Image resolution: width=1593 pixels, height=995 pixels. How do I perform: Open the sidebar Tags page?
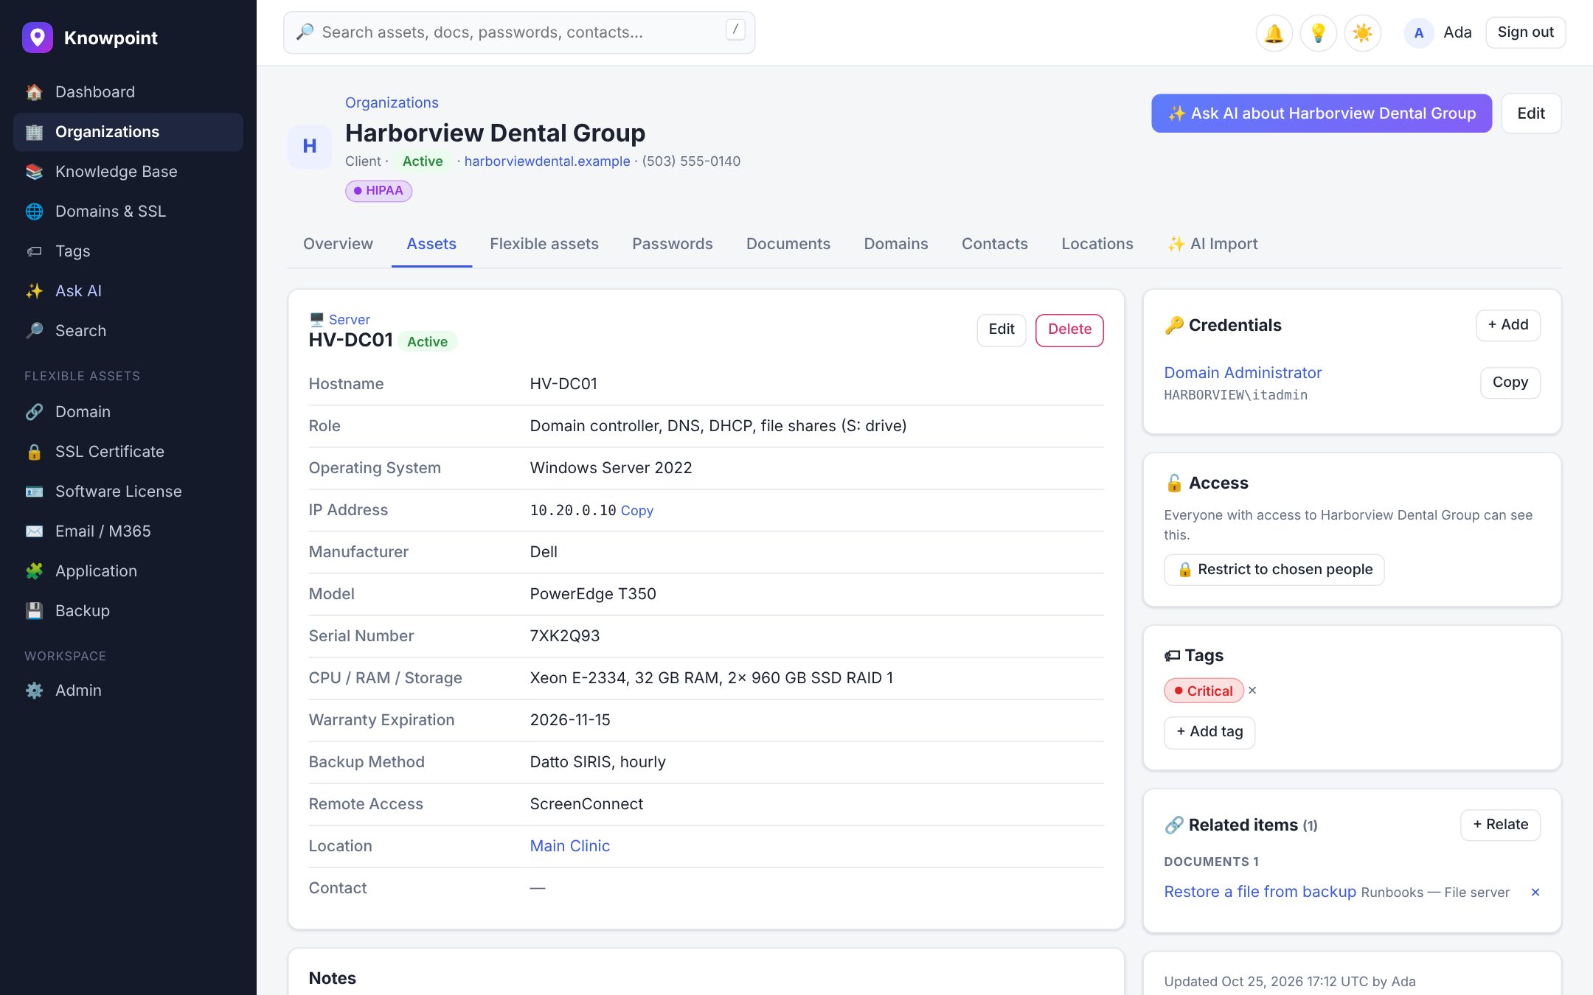pyautogui.click(x=128, y=251)
